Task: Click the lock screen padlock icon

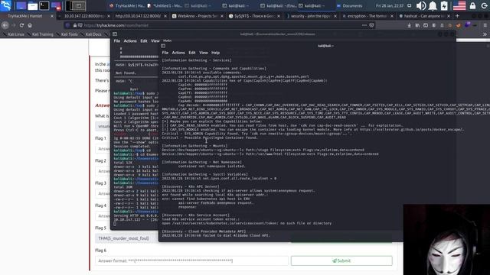Action: coord(472,5)
